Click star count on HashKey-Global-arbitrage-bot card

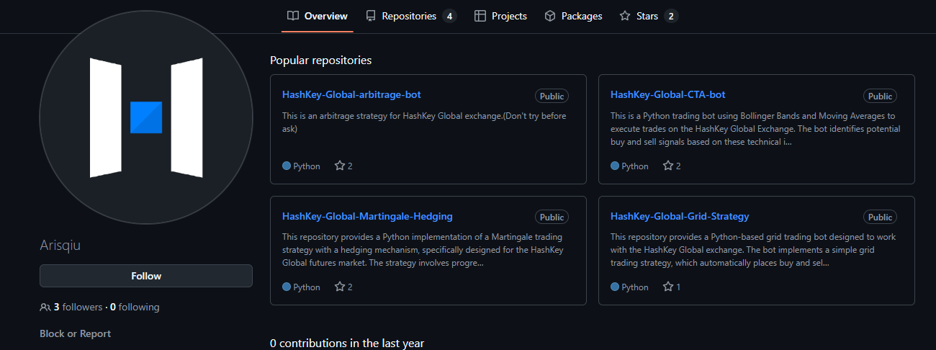pos(343,166)
